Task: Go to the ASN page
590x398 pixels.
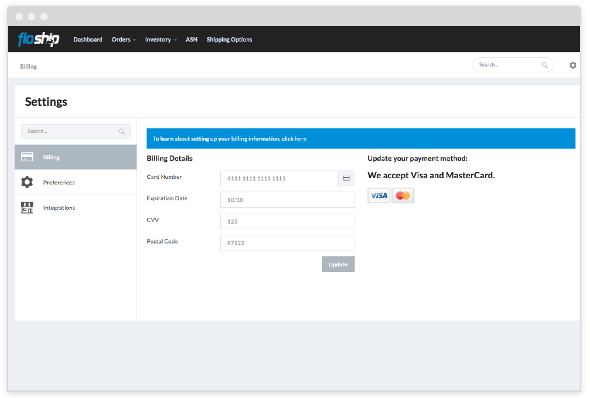Action: pos(191,40)
